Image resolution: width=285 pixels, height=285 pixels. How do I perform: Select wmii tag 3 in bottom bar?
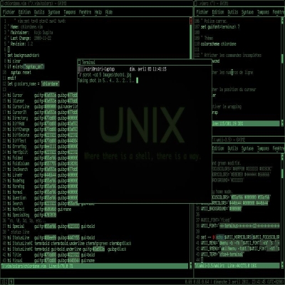coord(11,281)
